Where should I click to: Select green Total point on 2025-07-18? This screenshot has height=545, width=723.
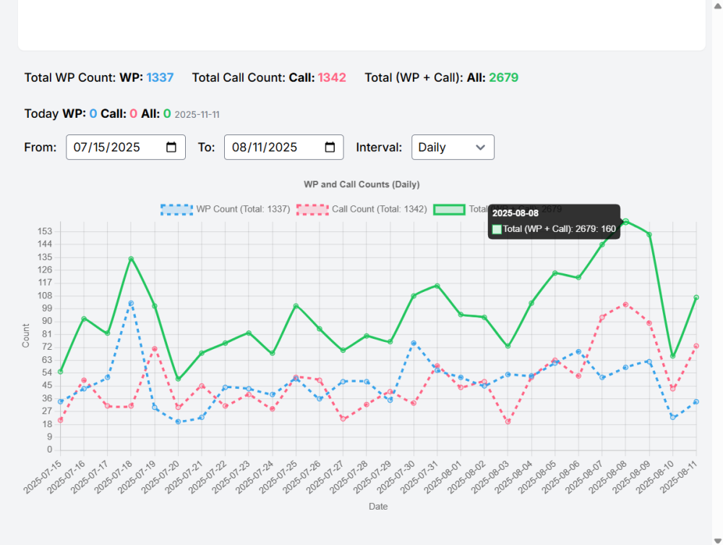pyautogui.click(x=131, y=259)
